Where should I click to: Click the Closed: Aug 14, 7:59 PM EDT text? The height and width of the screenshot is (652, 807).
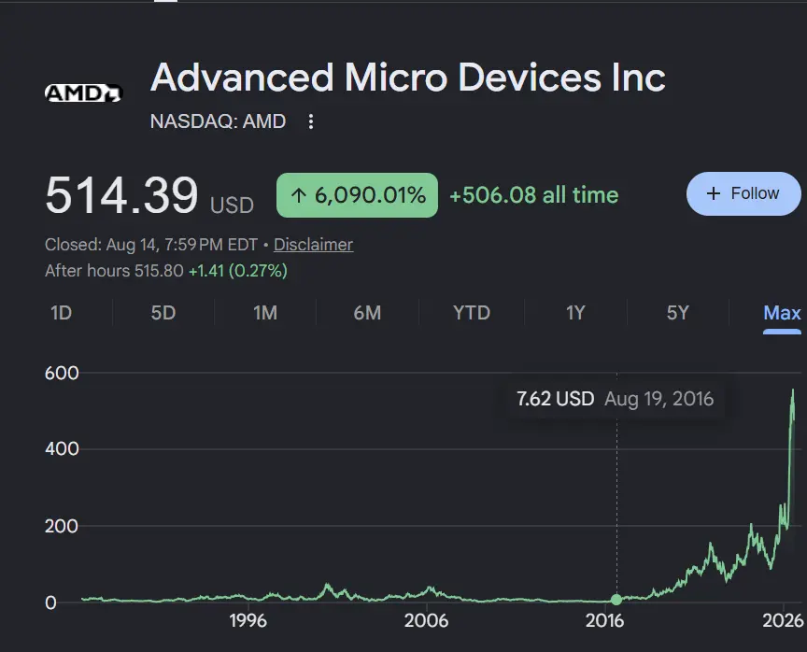[151, 245]
